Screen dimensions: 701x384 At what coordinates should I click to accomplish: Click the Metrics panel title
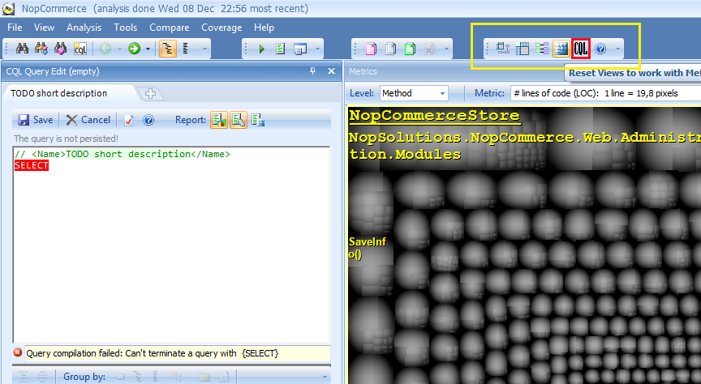pyautogui.click(x=363, y=71)
